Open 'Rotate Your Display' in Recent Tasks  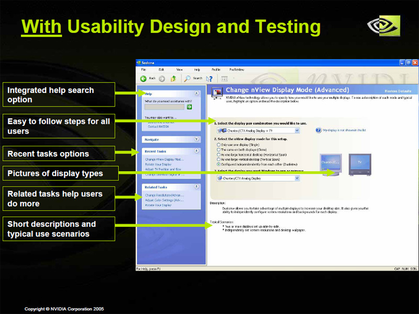point(158,164)
